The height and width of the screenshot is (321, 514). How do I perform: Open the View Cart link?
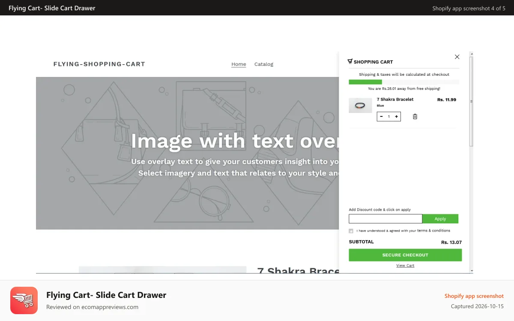pyautogui.click(x=405, y=266)
